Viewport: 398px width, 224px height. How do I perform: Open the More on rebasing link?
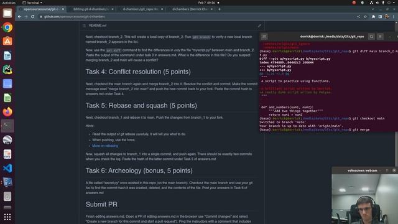(x=105, y=146)
